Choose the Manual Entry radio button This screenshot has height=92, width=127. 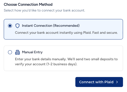(x=10, y=52)
